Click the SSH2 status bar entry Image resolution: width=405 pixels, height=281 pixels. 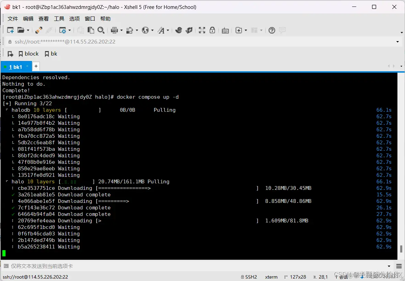tap(249, 277)
